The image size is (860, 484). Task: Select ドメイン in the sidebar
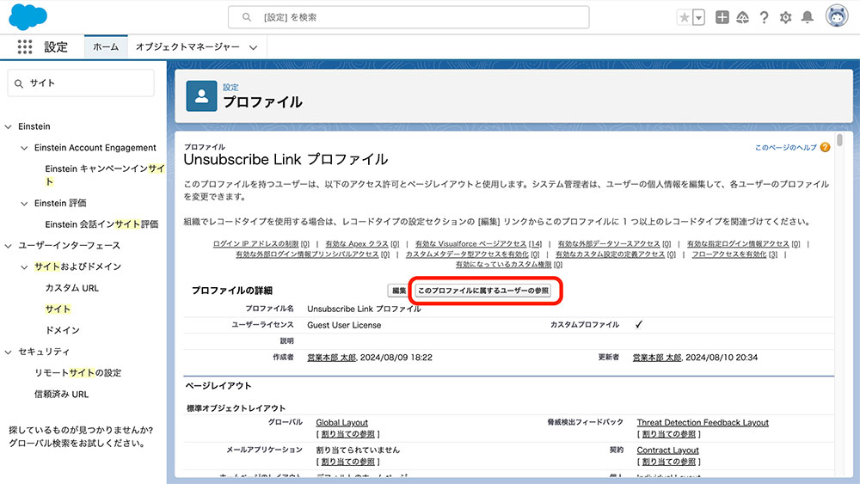click(63, 330)
